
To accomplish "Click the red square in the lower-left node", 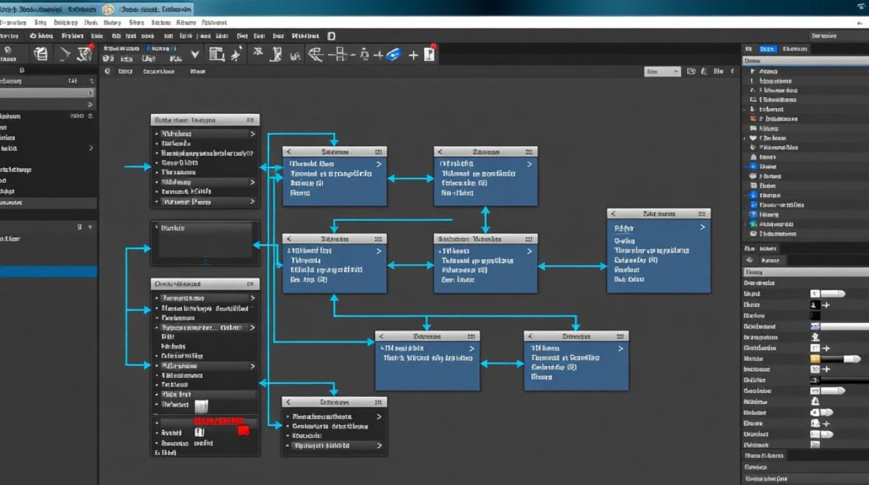I will point(244,430).
